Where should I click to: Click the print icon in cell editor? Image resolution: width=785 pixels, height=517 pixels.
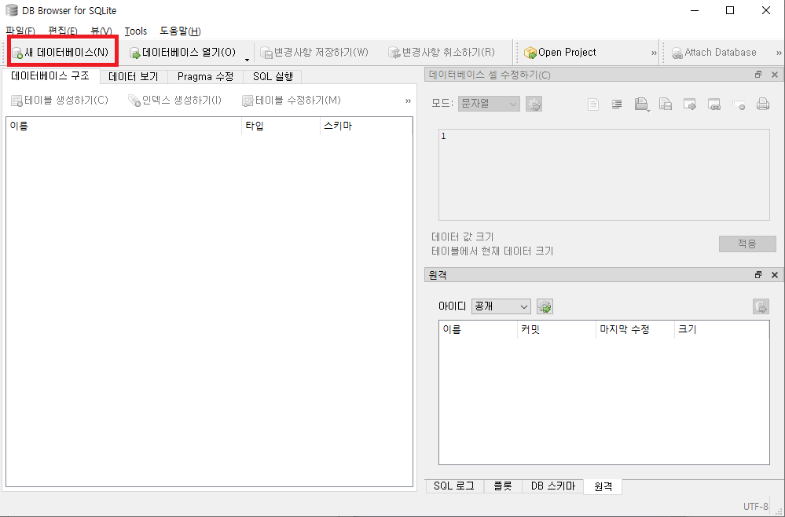(762, 104)
